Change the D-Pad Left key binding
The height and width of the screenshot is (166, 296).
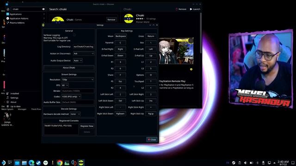151,49
